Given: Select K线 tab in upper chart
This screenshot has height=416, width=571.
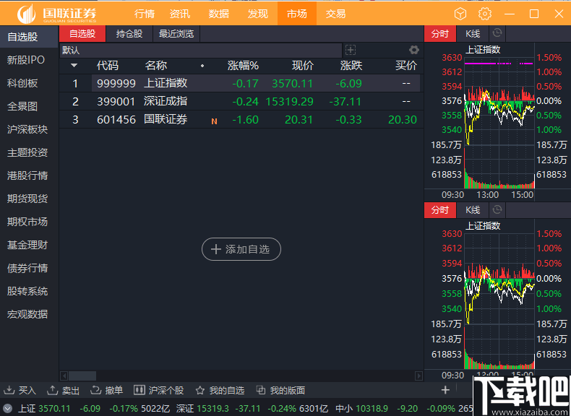Looking at the screenshot, I should click(473, 34).
